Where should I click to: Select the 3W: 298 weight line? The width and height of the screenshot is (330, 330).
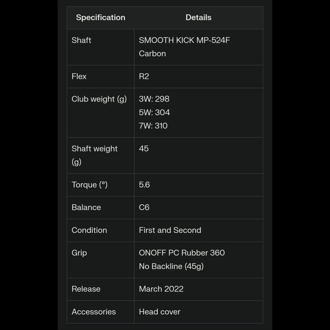[154, 99]
